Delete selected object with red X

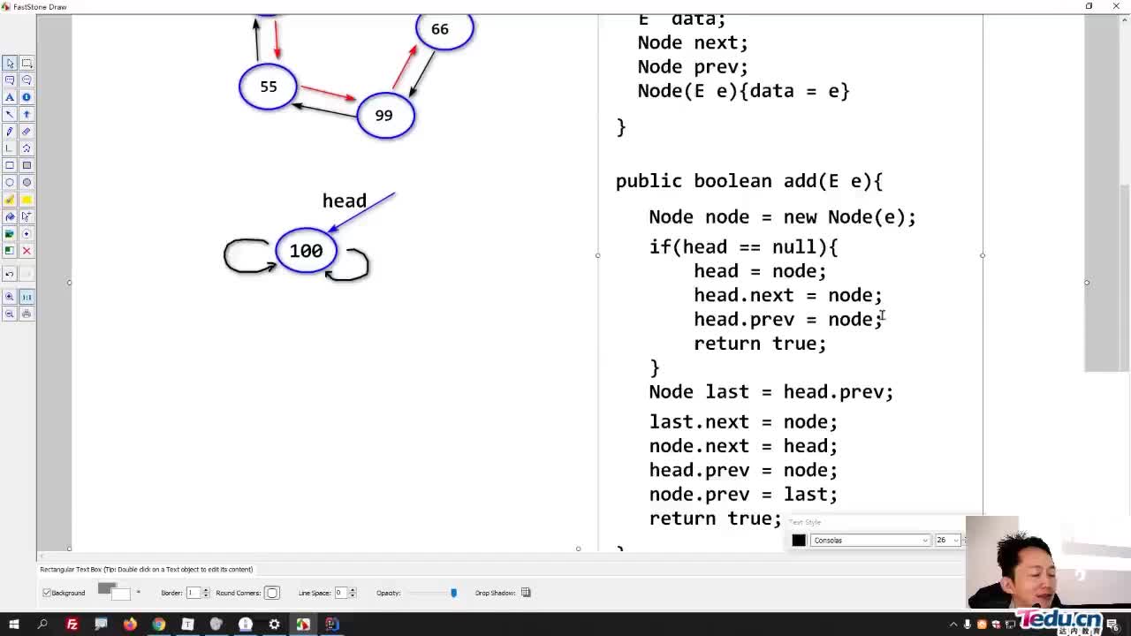pos(27,251)
